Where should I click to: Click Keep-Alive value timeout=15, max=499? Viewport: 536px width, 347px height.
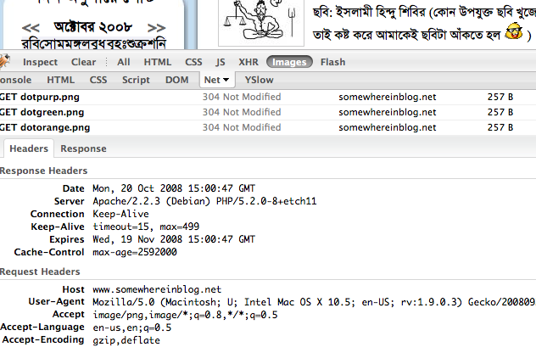(x=146, y=227)
